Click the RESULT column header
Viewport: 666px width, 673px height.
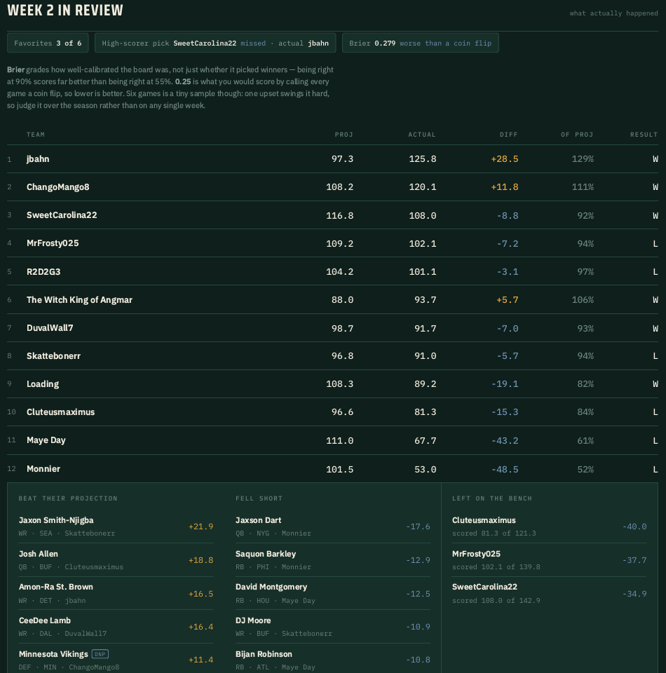click(x=644, y=135)
